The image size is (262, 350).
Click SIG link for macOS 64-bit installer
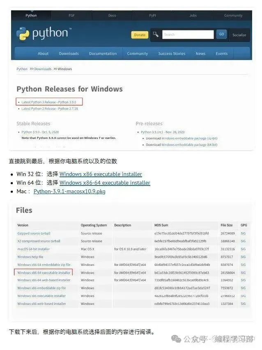[243, 249]
